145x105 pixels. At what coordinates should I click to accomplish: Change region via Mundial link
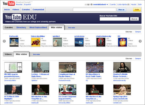19,5
